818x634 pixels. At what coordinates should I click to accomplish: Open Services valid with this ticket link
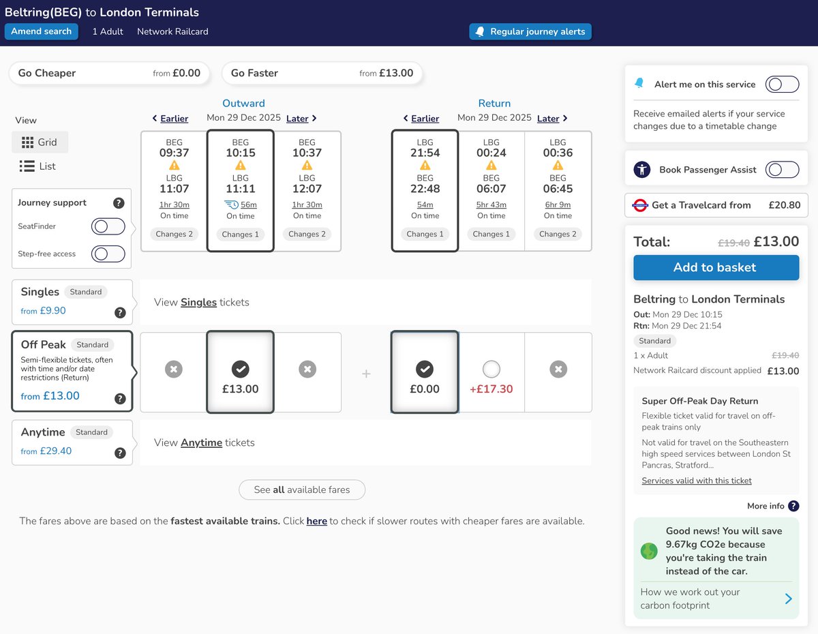[x=697, y=481]
